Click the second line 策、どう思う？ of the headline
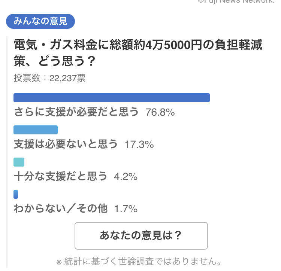Viewport: 281px width, 271px height. pyautogui.click(x=54, y=61)
